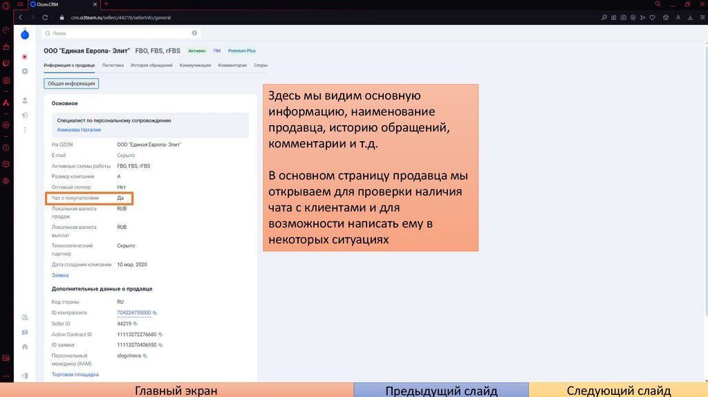This screenshot has height=397, width=708.
Task: Click the info icon in the search field
Action: [194, 33]
